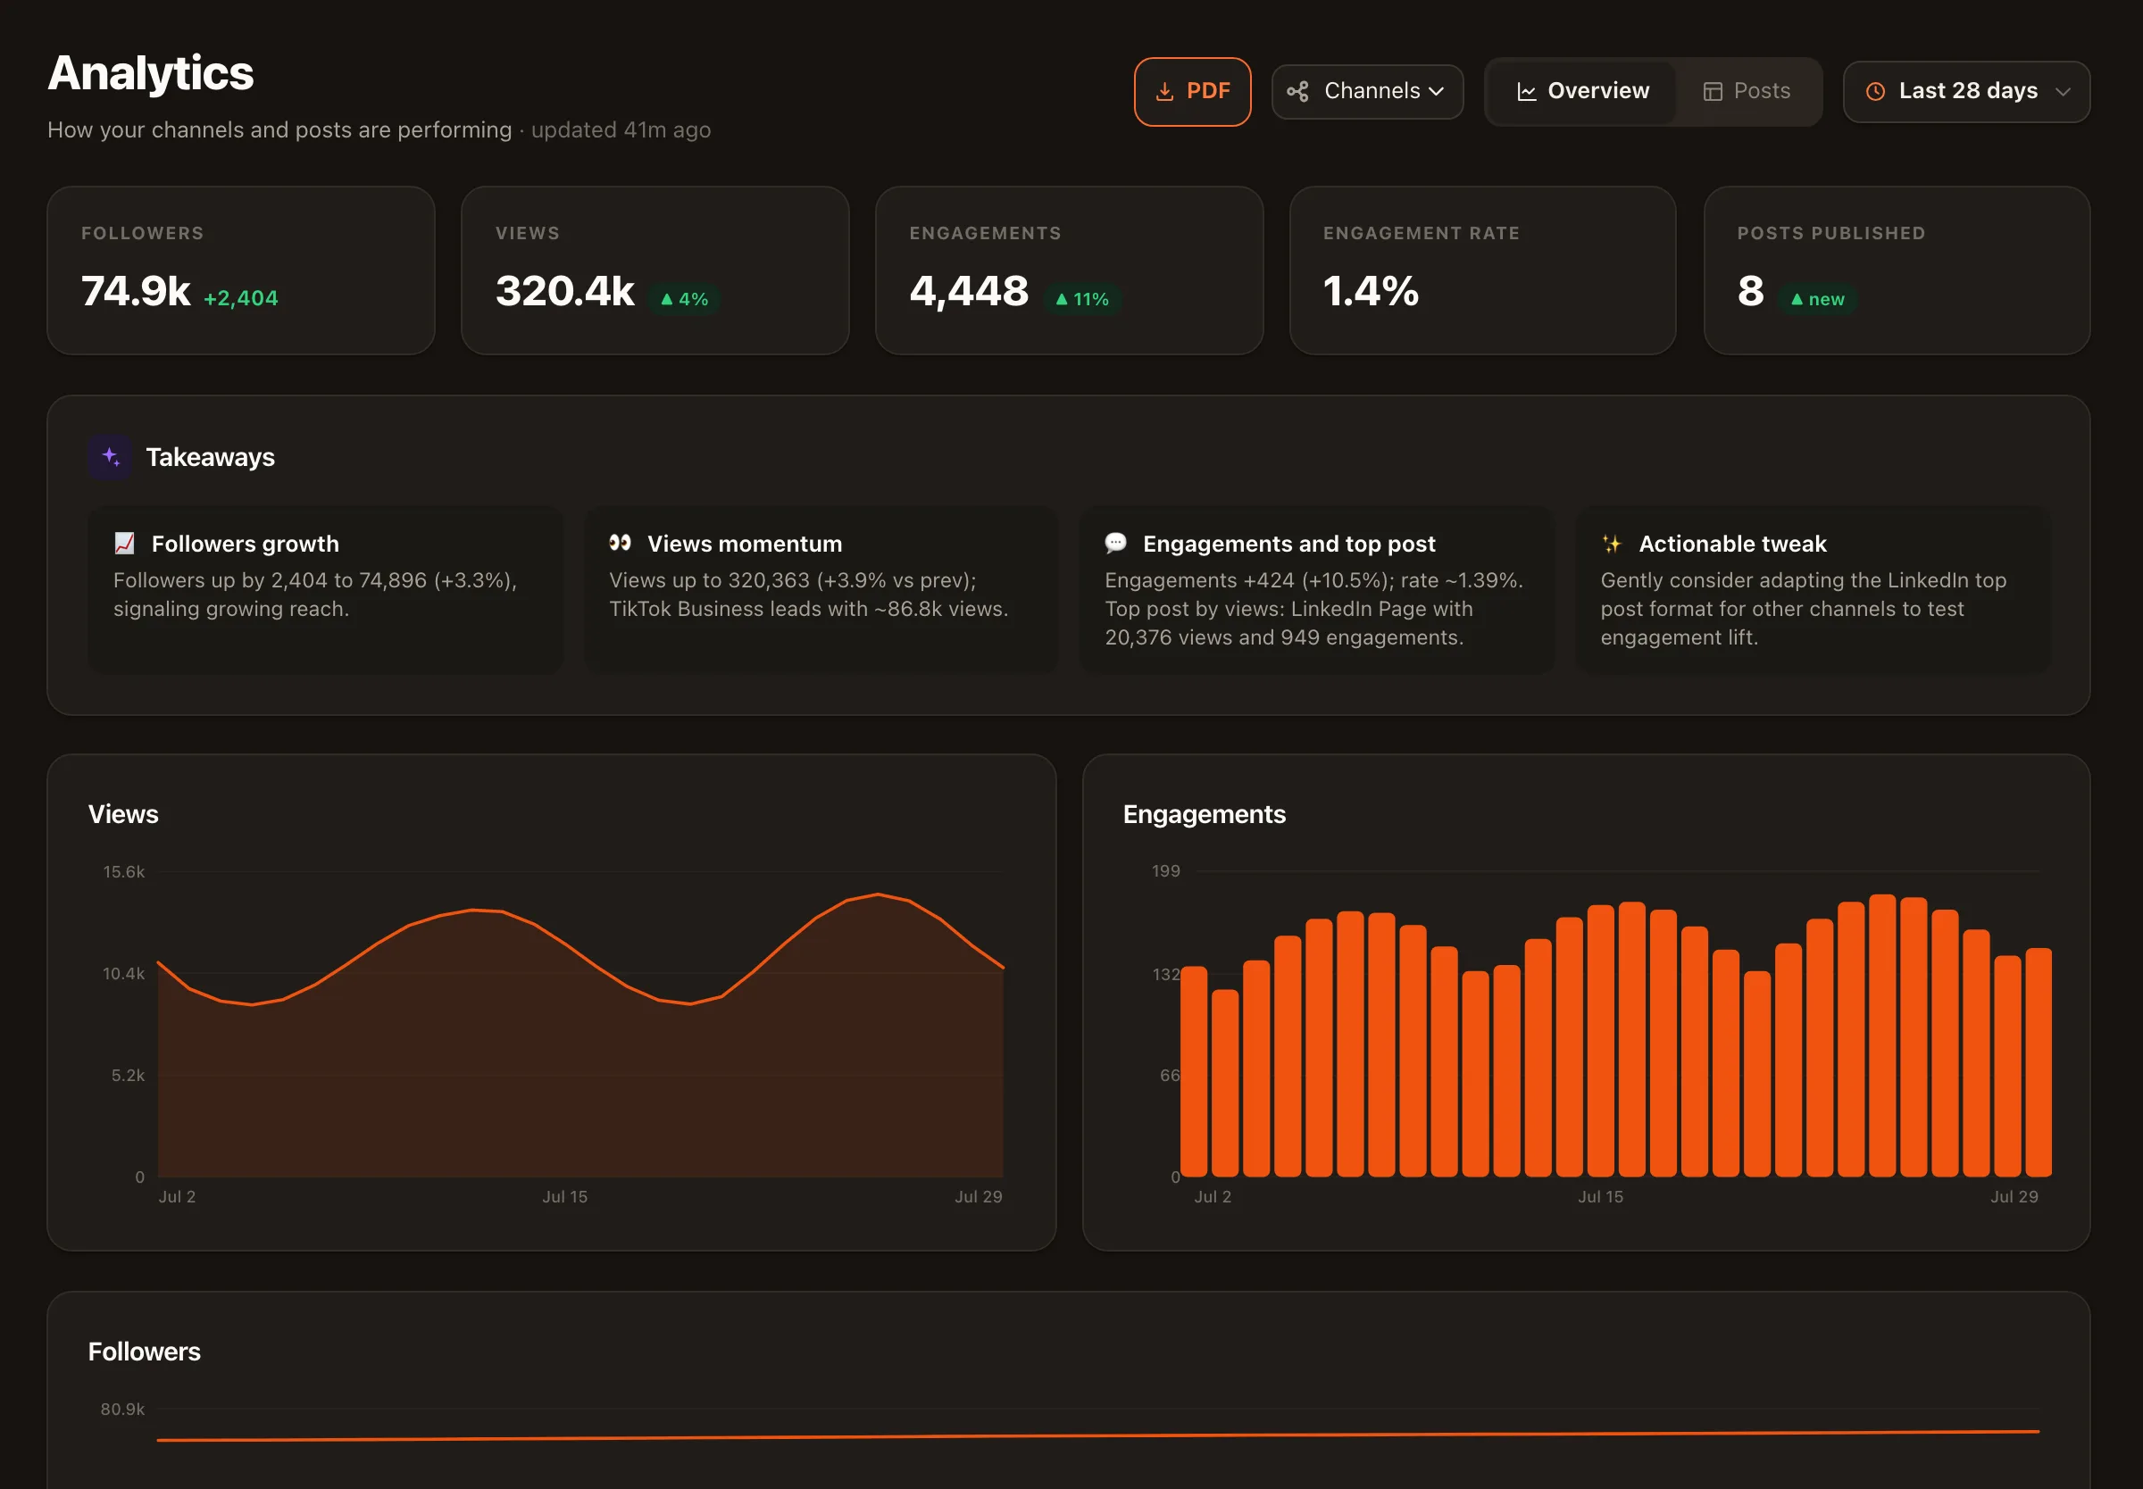Expand the Last 28 days chevron
2143x1489 pixels.
2063,91
